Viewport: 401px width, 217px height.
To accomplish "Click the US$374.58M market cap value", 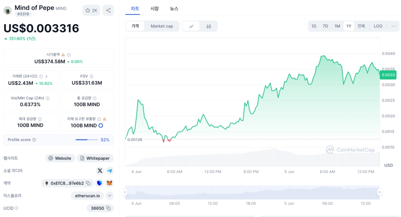I will click(50, 61).
